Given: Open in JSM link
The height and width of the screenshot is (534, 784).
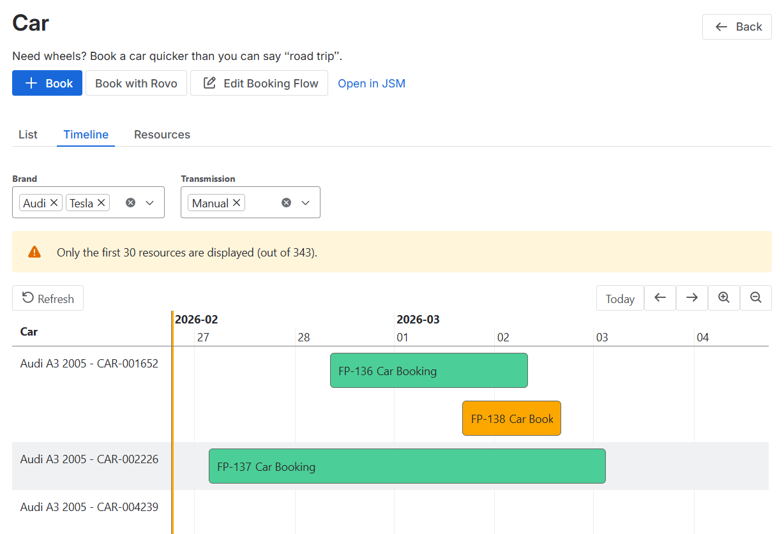Looking at the screenshot, I should coord(372,84).
